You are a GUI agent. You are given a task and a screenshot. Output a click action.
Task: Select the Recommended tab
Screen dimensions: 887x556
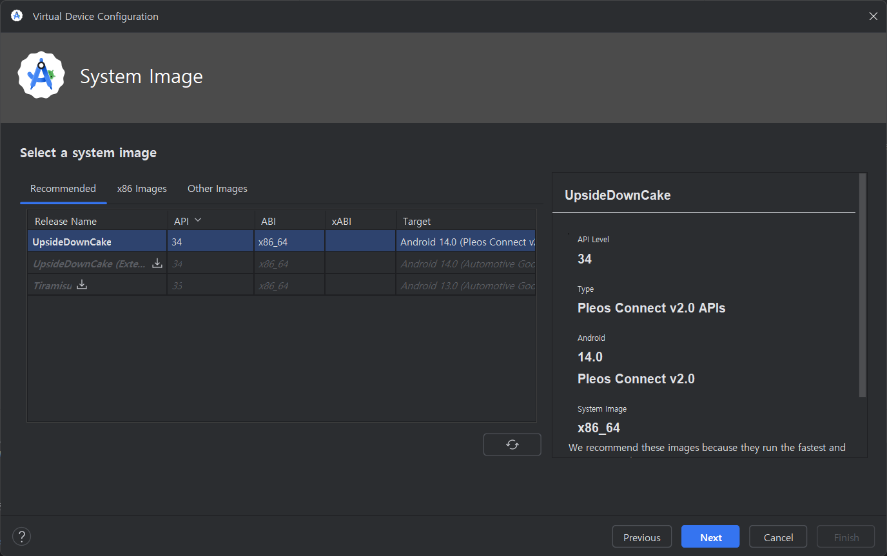(x=63, y=189)
